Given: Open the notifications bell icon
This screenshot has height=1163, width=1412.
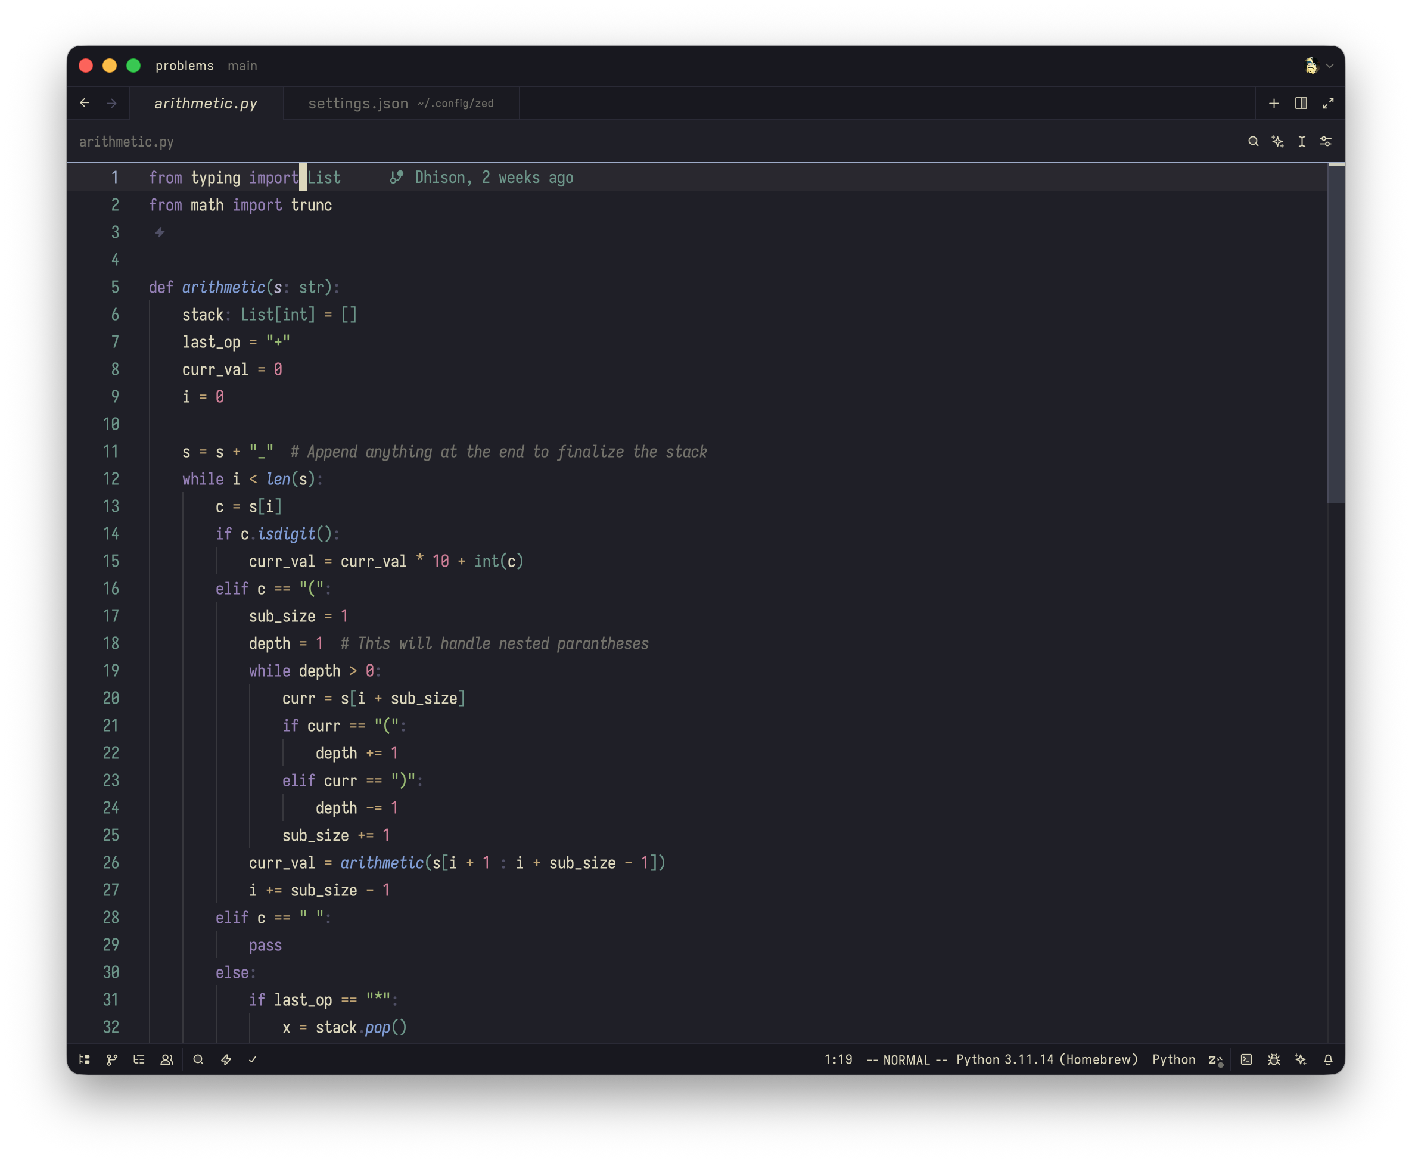Looking at the screenshot, I should (x=1327, y=1059).
